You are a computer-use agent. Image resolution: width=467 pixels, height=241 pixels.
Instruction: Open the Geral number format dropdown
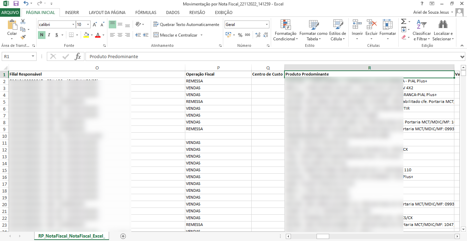coord(267,25)
